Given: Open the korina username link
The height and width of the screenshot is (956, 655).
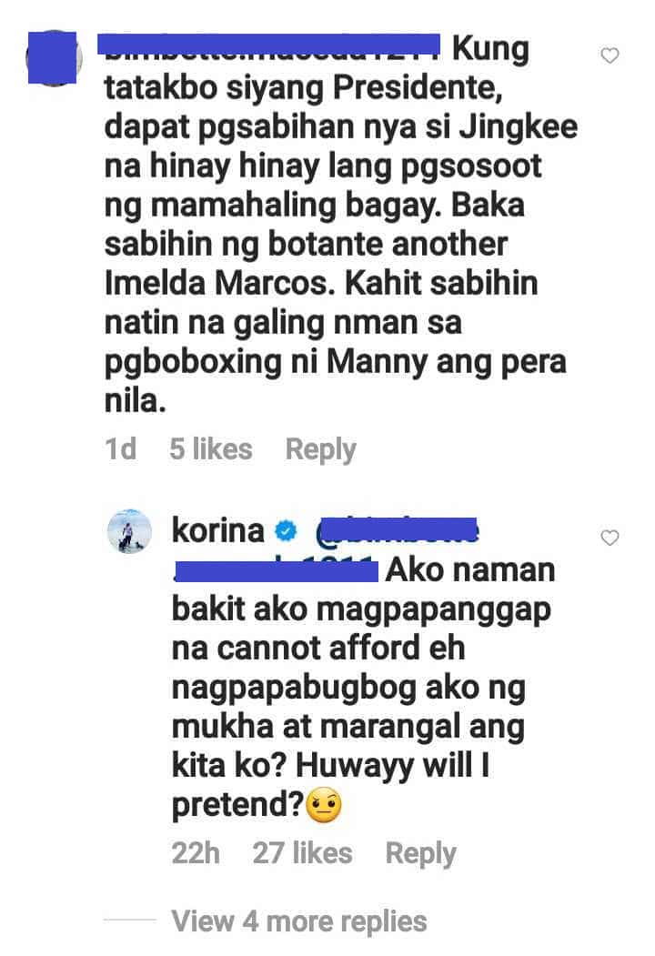Looking at the screenshot, I should (x=217, y=529).
